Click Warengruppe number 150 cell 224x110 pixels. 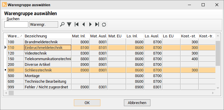pyautogui.click(x=15, y=59)
